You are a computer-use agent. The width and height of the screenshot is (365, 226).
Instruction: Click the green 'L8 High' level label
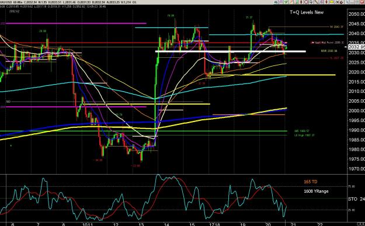(x=304, y=135)
